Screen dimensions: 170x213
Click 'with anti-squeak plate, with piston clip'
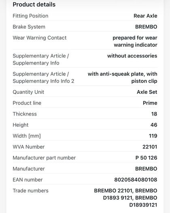(x=122, y=77)
